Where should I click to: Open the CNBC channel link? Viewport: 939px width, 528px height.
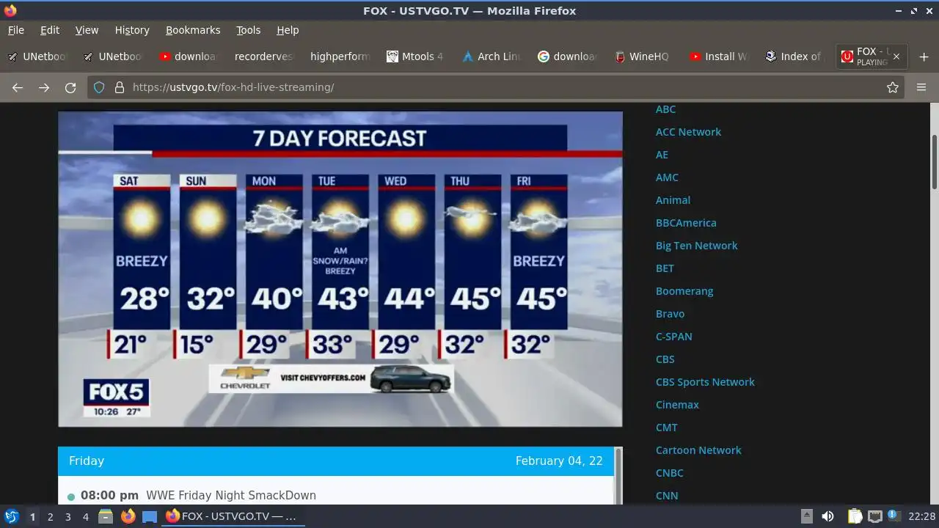pos(669,473)
